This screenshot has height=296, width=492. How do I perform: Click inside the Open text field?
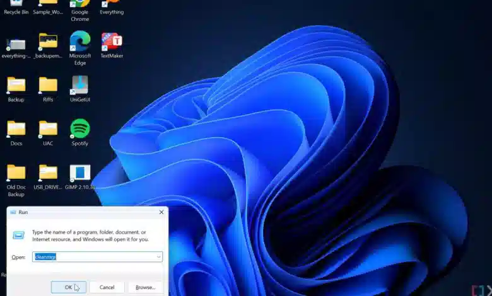[94, 257]
